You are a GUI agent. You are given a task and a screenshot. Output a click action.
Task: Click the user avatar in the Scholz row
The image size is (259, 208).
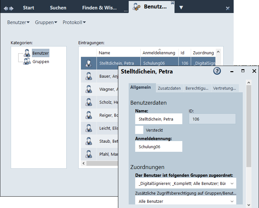tap(88, 102)
